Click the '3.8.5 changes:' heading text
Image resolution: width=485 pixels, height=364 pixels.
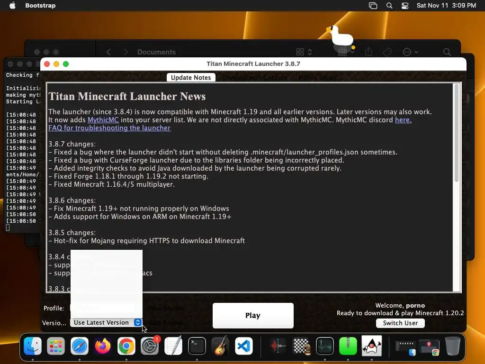(72, 232)
